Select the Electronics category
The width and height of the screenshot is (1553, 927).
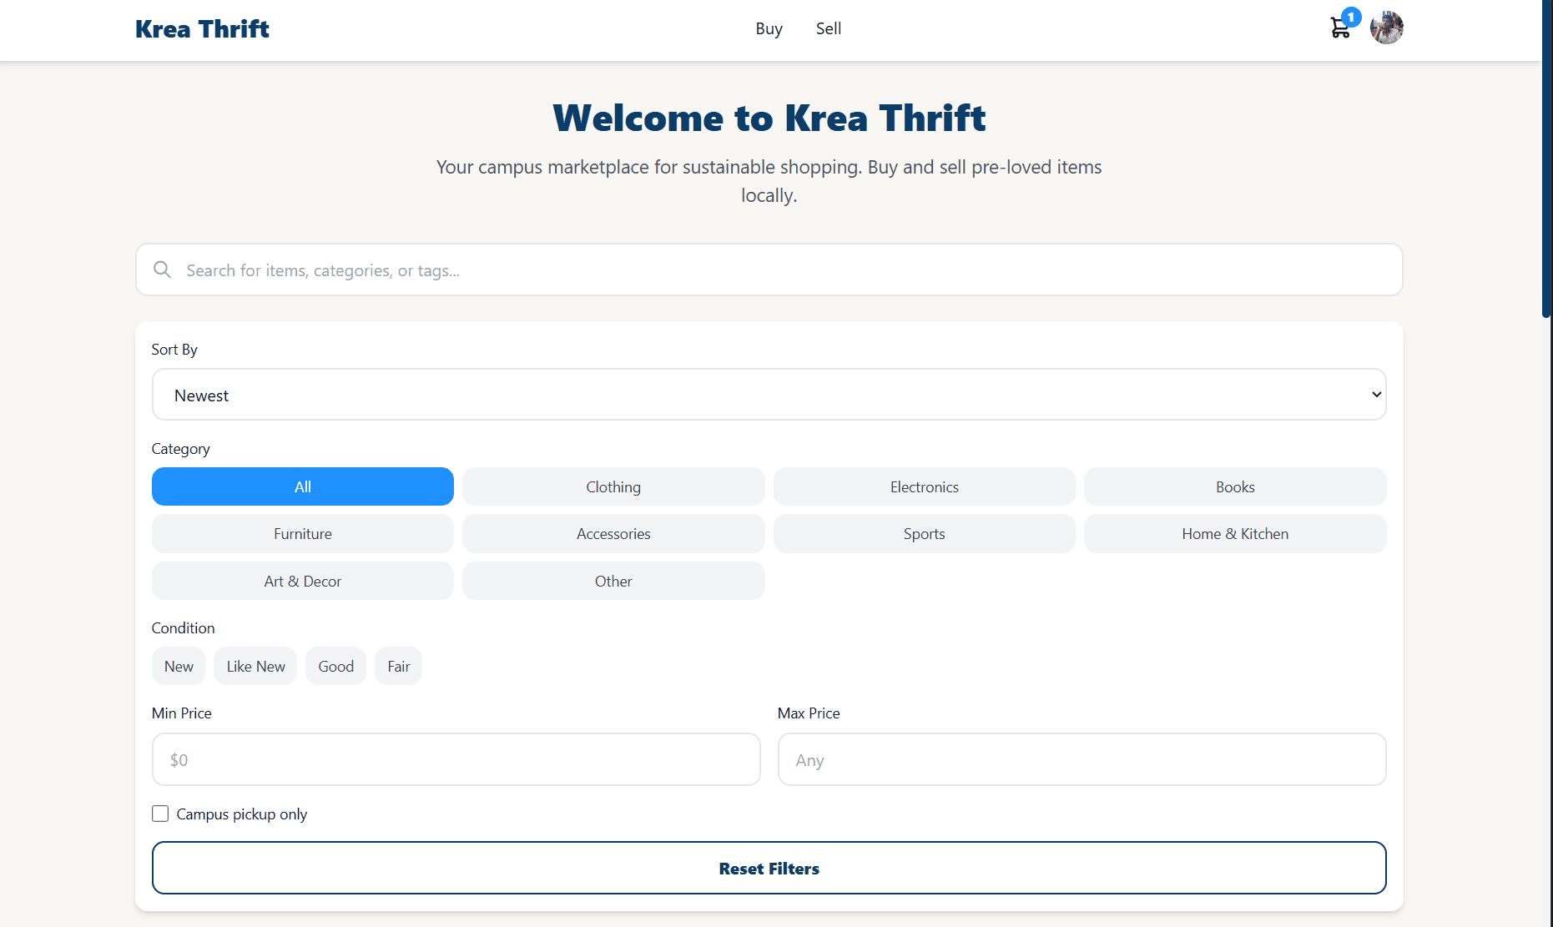click(924, 486)
